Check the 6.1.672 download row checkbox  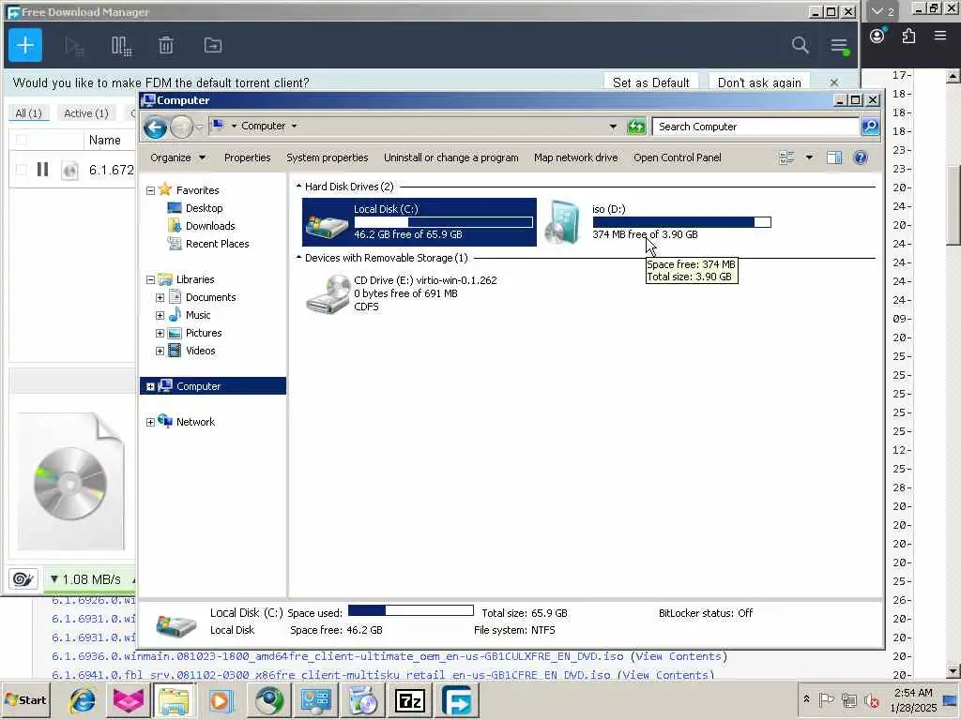pos(21,170)
